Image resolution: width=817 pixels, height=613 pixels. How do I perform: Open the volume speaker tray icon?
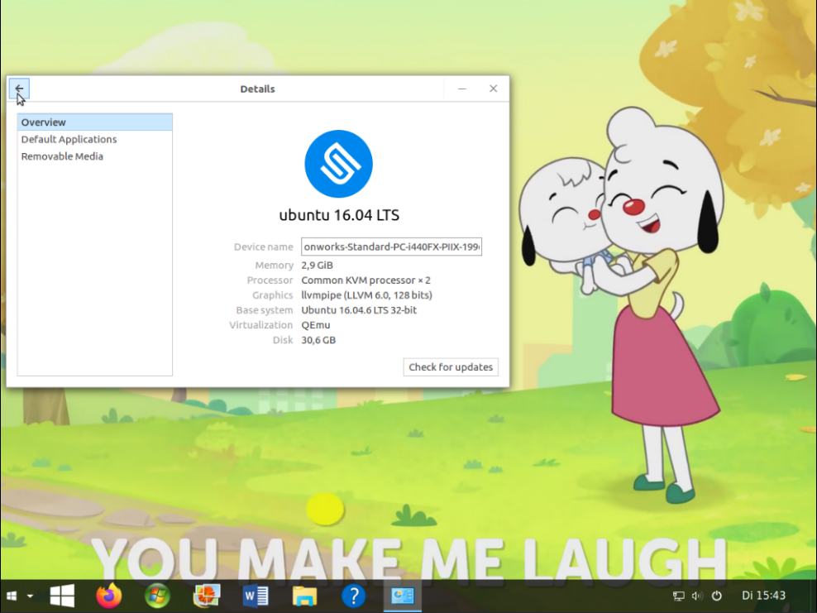(696, 596)
